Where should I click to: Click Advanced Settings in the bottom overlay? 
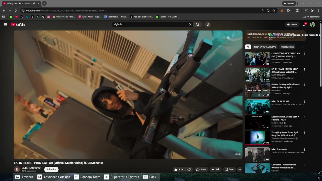click(54, 177)
